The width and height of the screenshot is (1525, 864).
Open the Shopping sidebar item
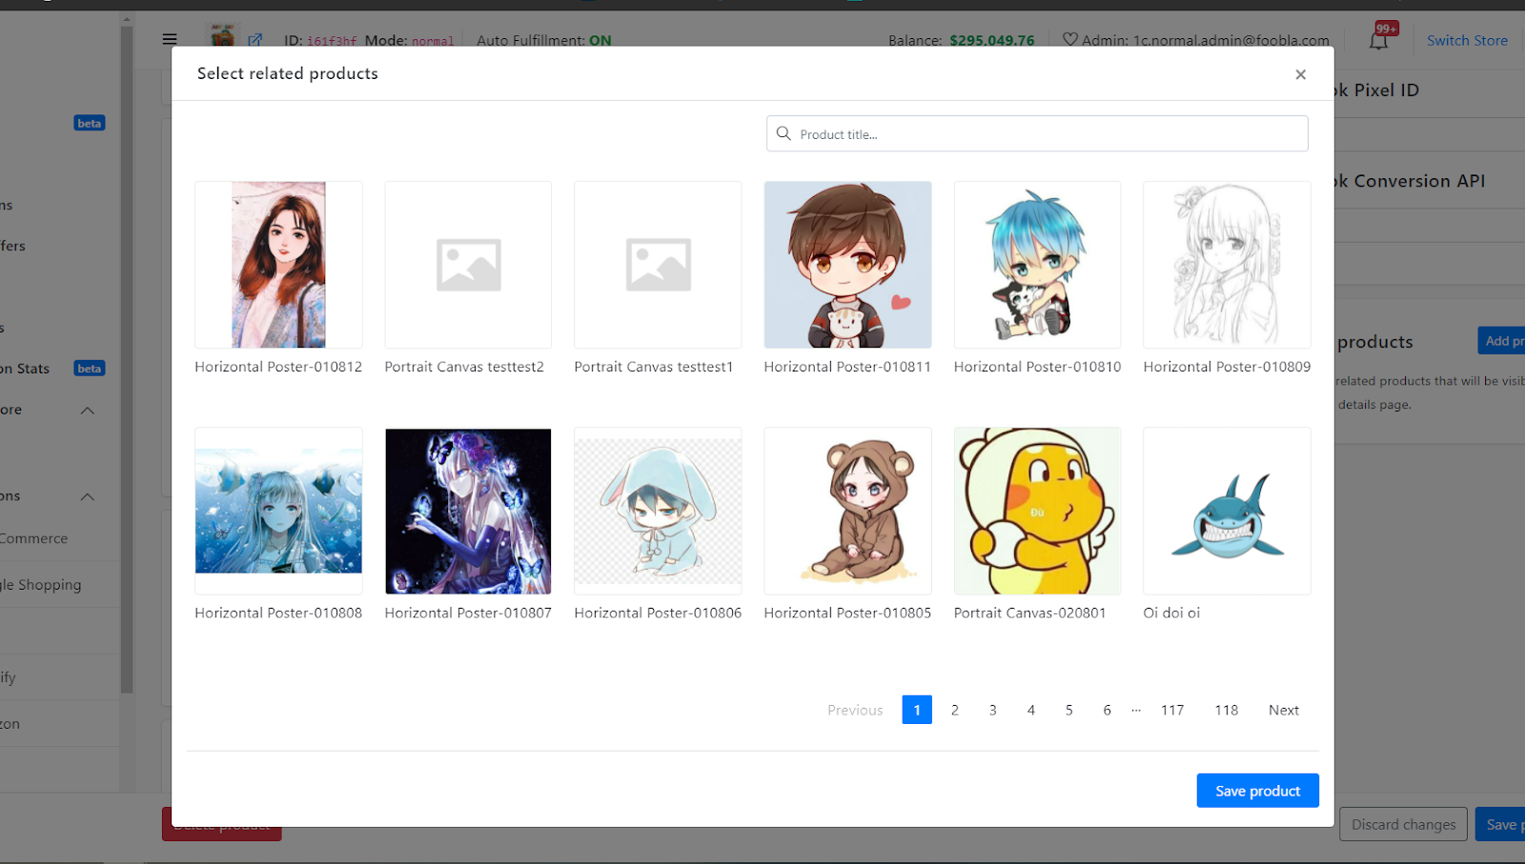coord(40,585)
